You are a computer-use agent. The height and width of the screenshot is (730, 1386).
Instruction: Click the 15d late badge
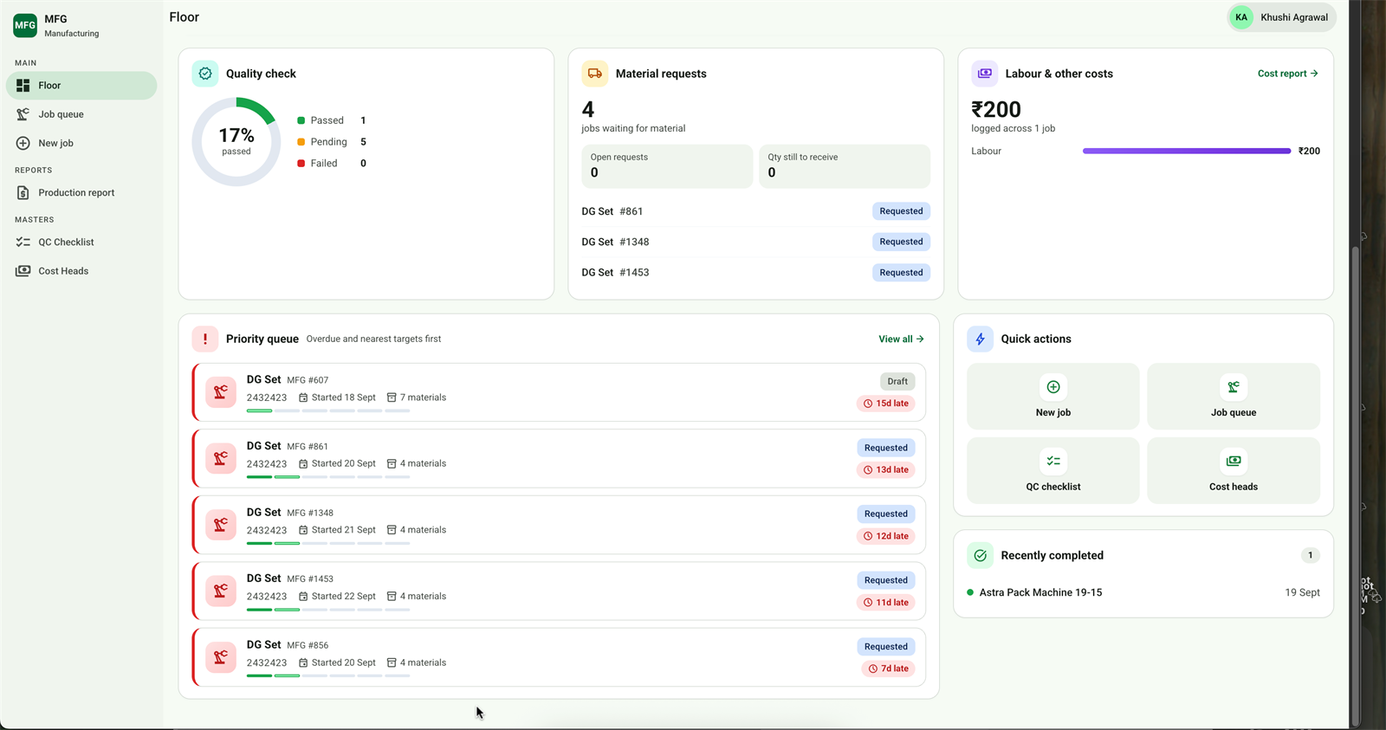click(886, 404)
